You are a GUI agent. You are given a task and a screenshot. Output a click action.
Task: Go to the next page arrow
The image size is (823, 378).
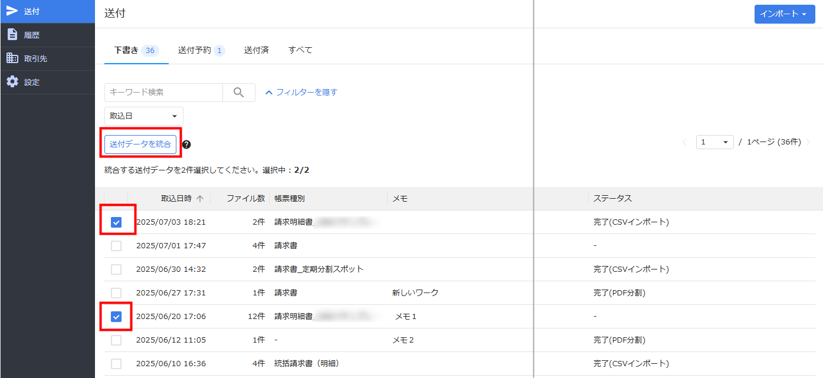(x=808, y=142)
